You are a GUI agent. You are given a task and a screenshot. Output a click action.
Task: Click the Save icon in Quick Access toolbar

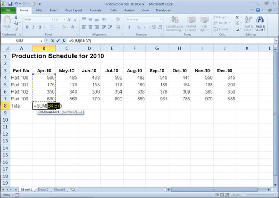10,4
